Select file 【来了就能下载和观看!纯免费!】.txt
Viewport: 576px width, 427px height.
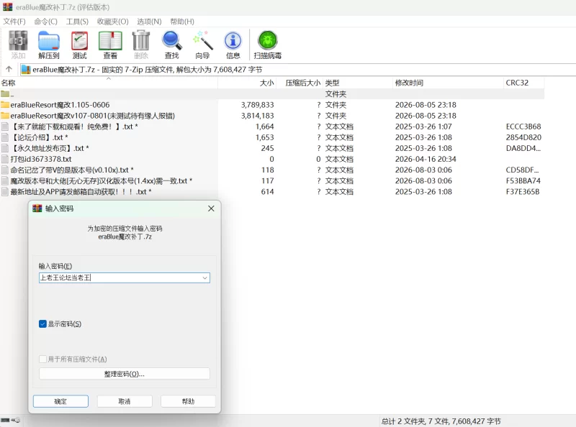tap(74, 127)
